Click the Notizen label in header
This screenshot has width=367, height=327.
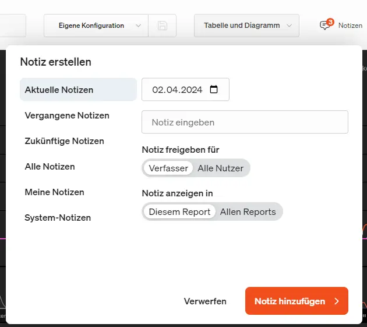click(x=350, y=26)
